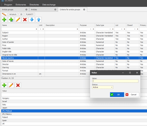
Task: Sort by Purpose column header
Action: click(x=87, y=25)
